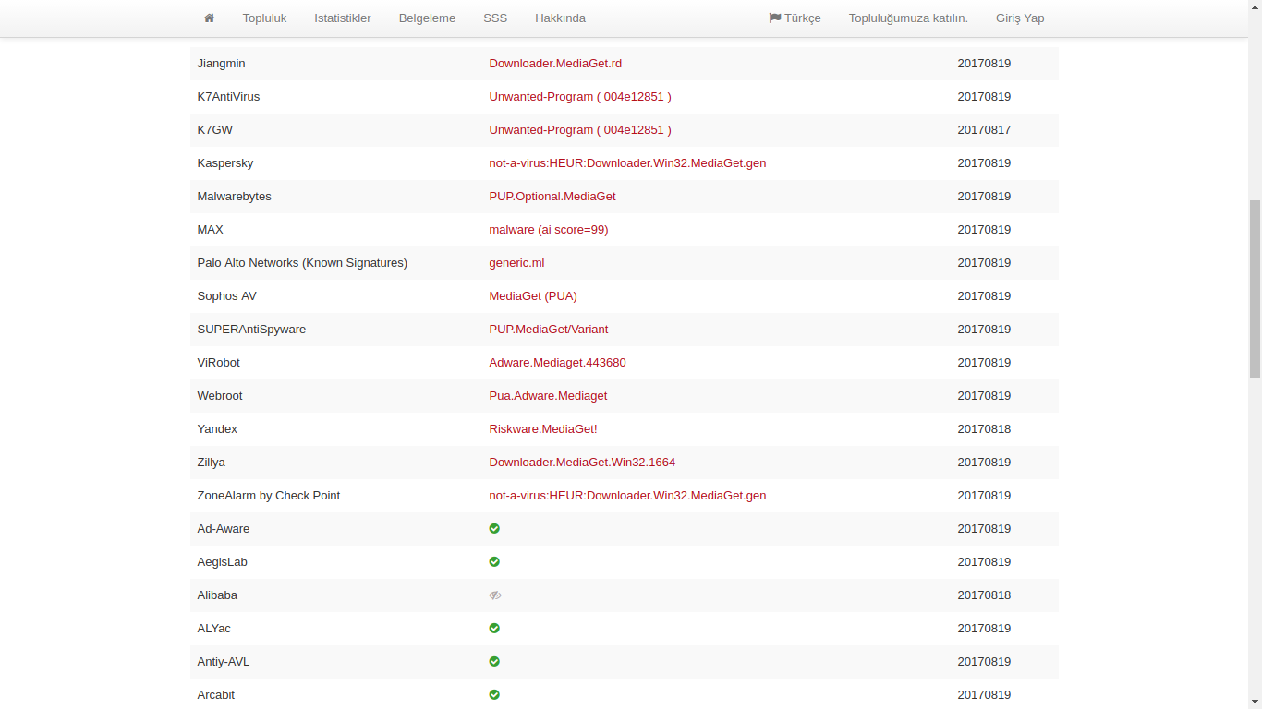Click Palo Alto Networks (Known Signatures)
1262x709 pixels.
(x=302, y=263)
